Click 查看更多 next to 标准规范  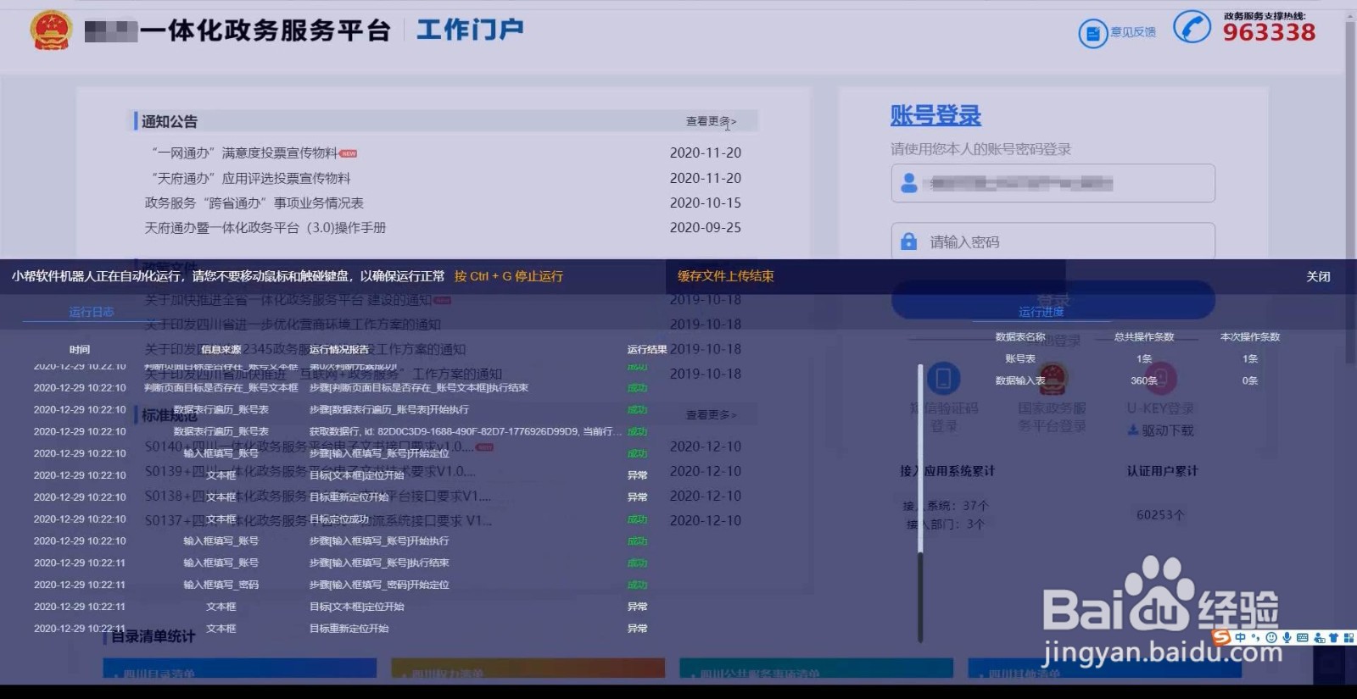click(x=711, y=415)
